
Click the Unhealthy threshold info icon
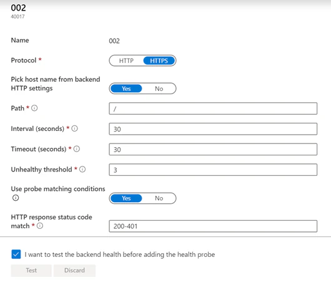(x=82, y=169)
